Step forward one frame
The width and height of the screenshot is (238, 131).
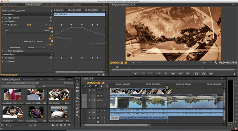180,74
